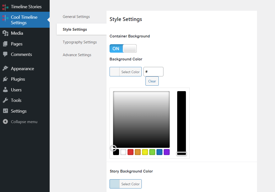Open the Advance Settings tab
275x192 pixels.
(x=77, y=55)
